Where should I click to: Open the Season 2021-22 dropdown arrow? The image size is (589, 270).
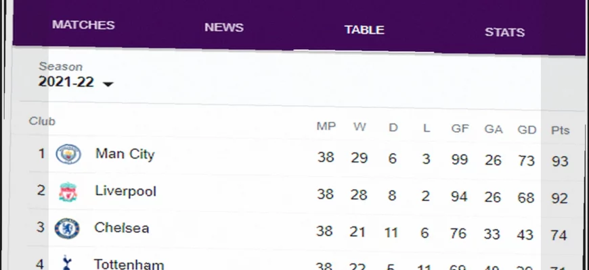click(x=108, y=84)
